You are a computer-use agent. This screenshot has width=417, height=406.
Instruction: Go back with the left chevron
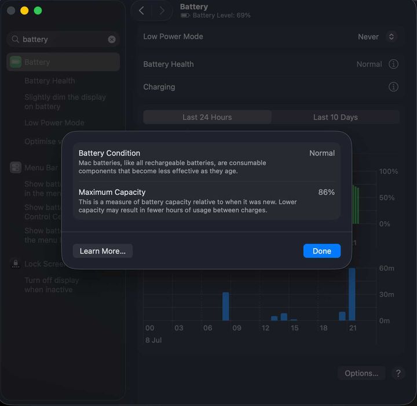click(141, 10)
